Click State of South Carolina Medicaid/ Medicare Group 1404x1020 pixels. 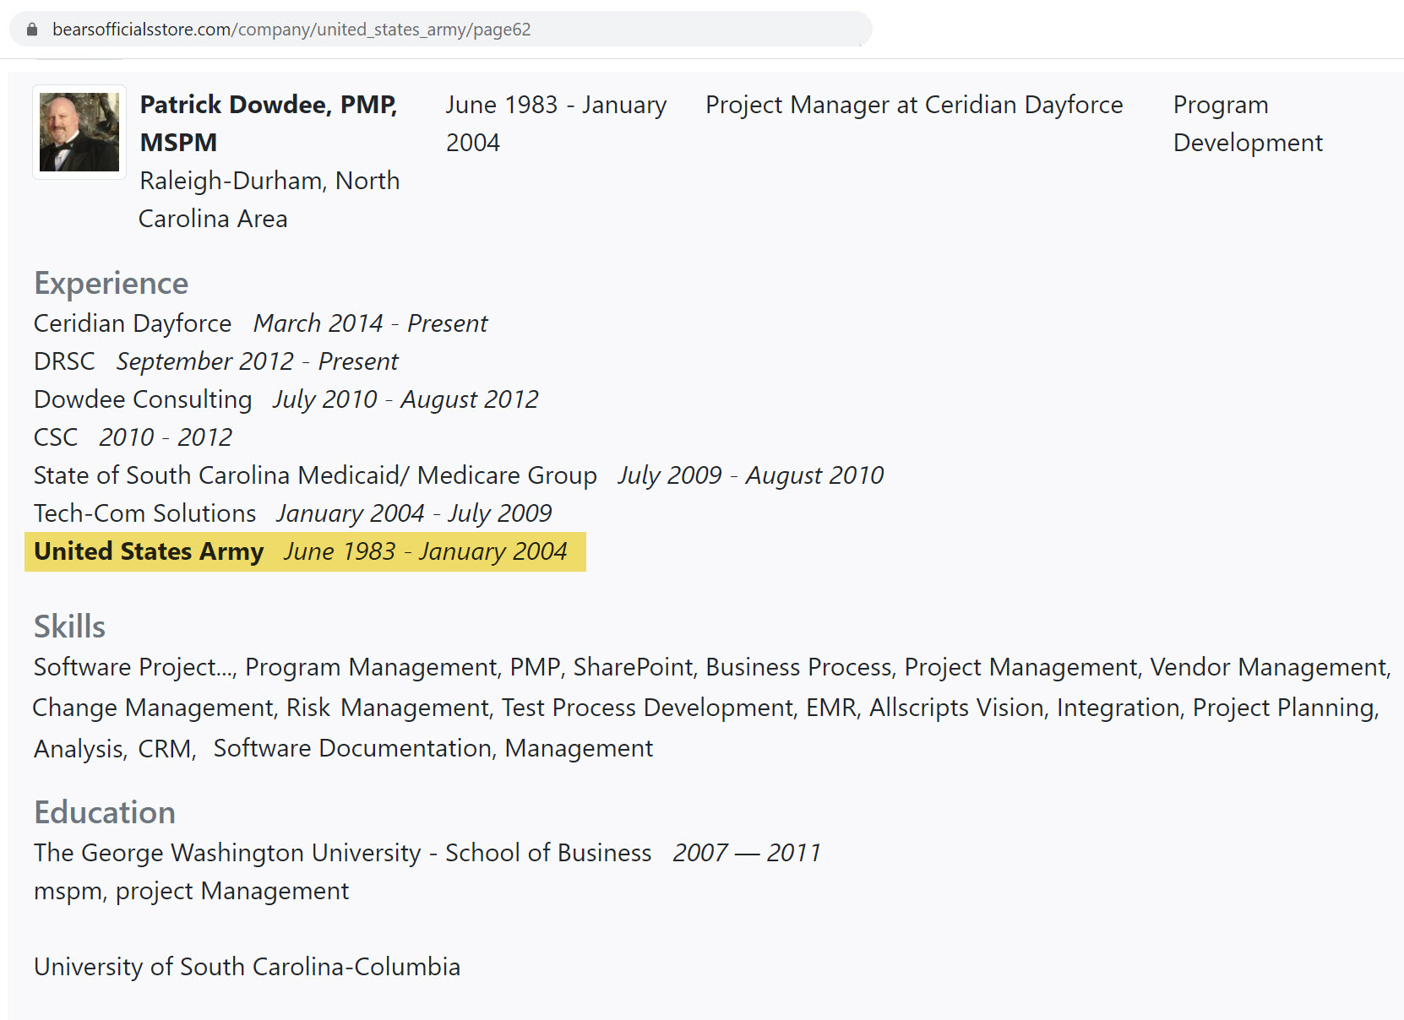click(x=315, y=475)
